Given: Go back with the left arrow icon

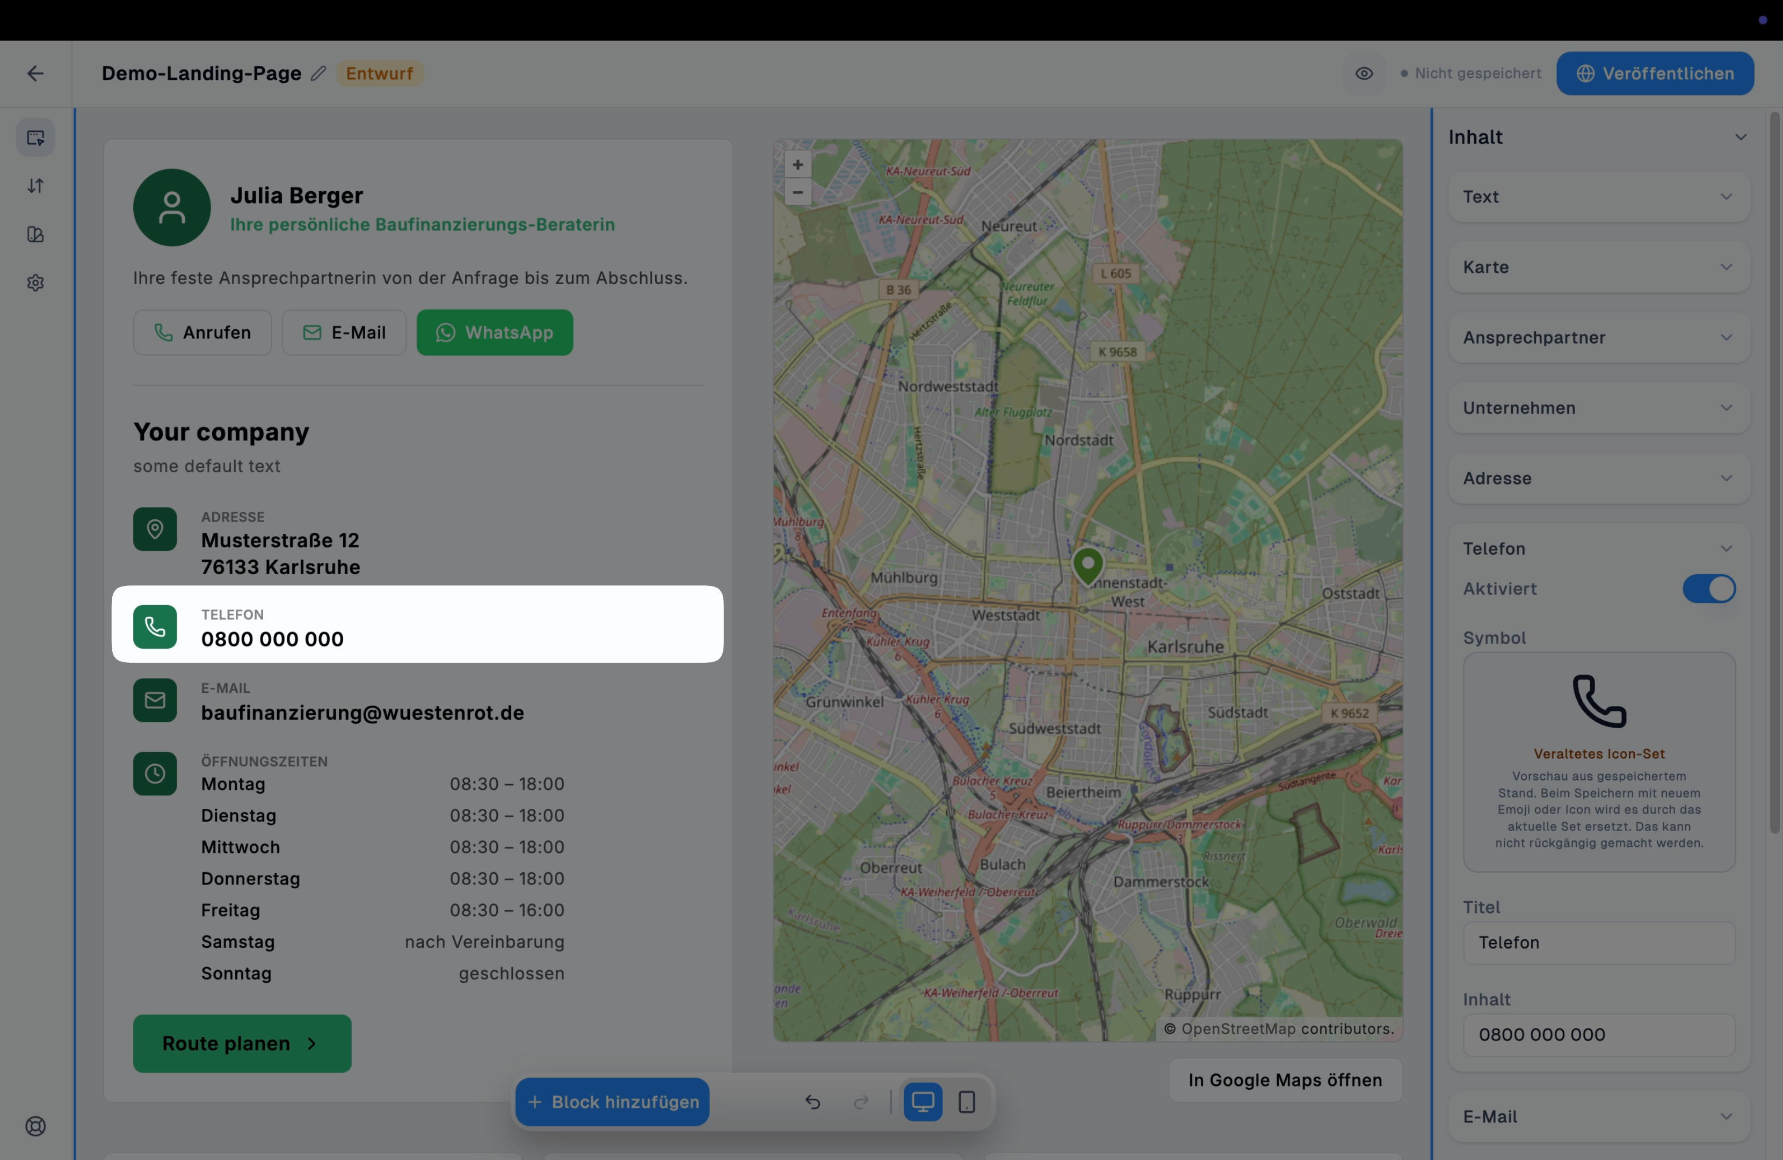Looking at the screenshot, I should coord(35,74).
